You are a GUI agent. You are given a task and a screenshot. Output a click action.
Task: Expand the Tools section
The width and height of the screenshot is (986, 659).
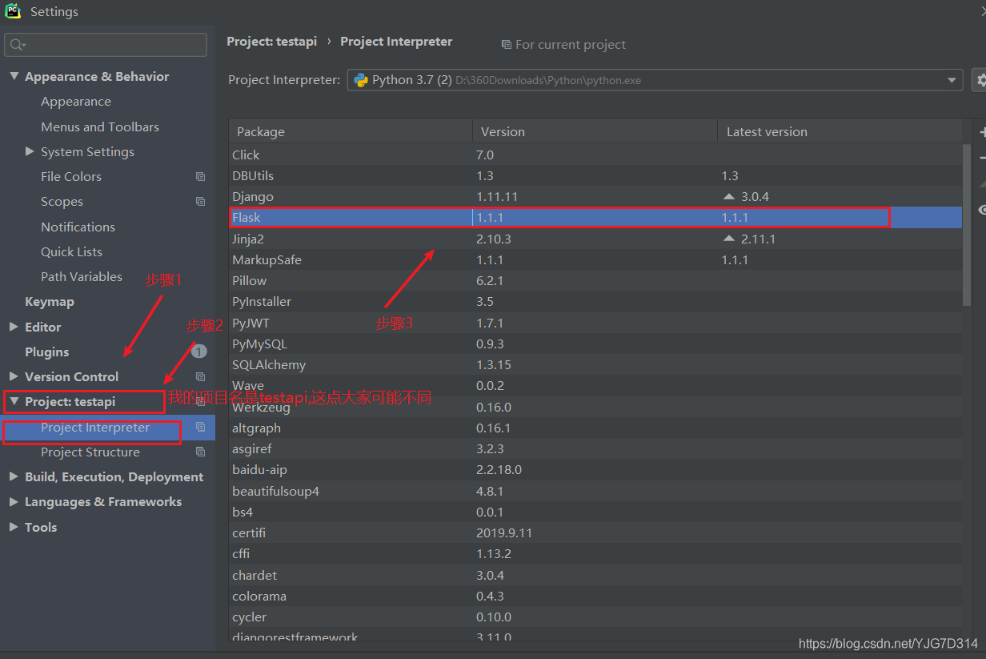(x=14, y=527)
